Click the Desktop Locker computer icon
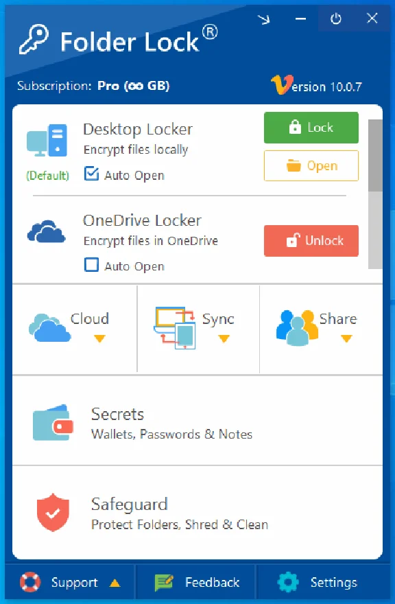 pyautogui.click(x=47, y=140)
